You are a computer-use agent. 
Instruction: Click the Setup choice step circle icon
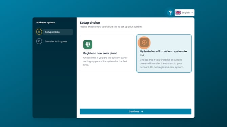coord(39,32)
